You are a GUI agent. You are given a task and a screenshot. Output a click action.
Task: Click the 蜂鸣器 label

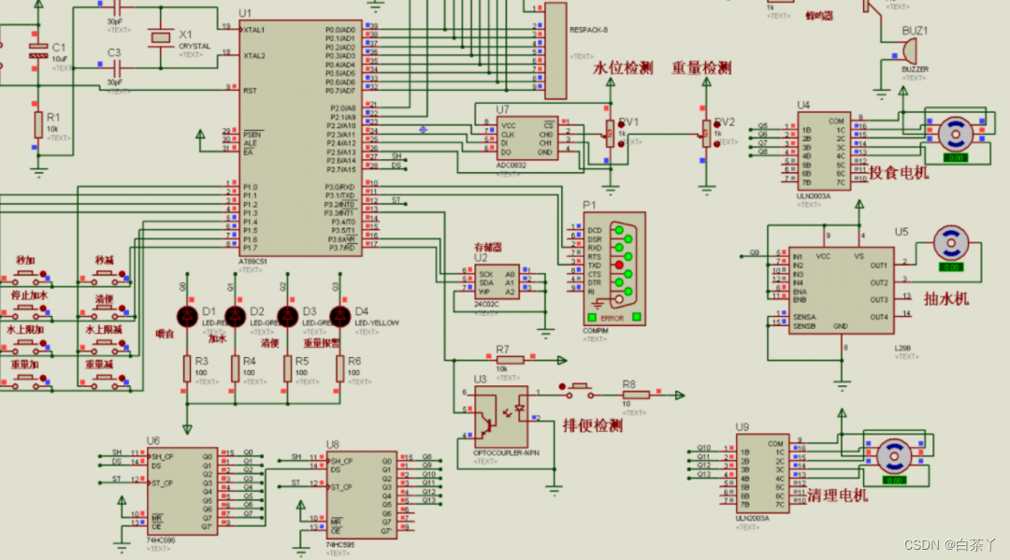[819, 16]
